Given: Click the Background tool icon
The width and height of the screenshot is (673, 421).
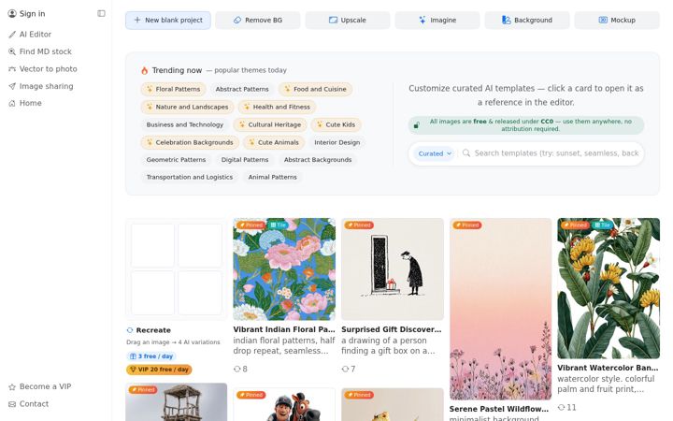Looking at the screenshot, I should click(x=507, y=20).
